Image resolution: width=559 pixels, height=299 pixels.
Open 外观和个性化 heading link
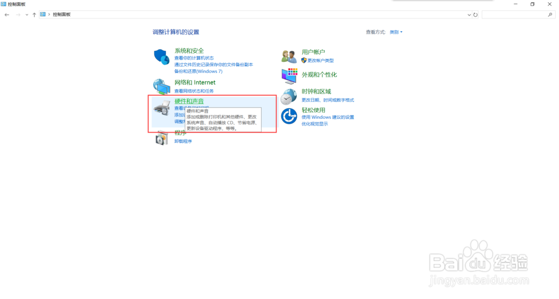pos(319,74)
